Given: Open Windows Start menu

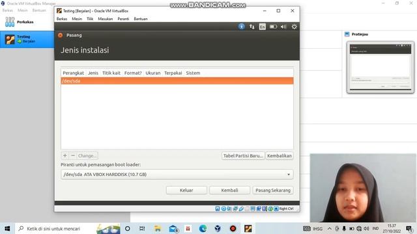Looking at the screenshot, I should [x=7, y=228].
